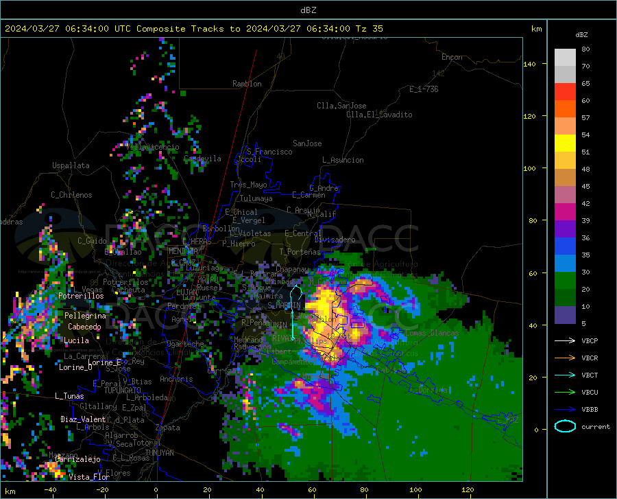Image resolution: width=617 pixels, height=499 pixels.
Task: Click the 'L_Asuncion' map label
Action: (x=343, y=160)
